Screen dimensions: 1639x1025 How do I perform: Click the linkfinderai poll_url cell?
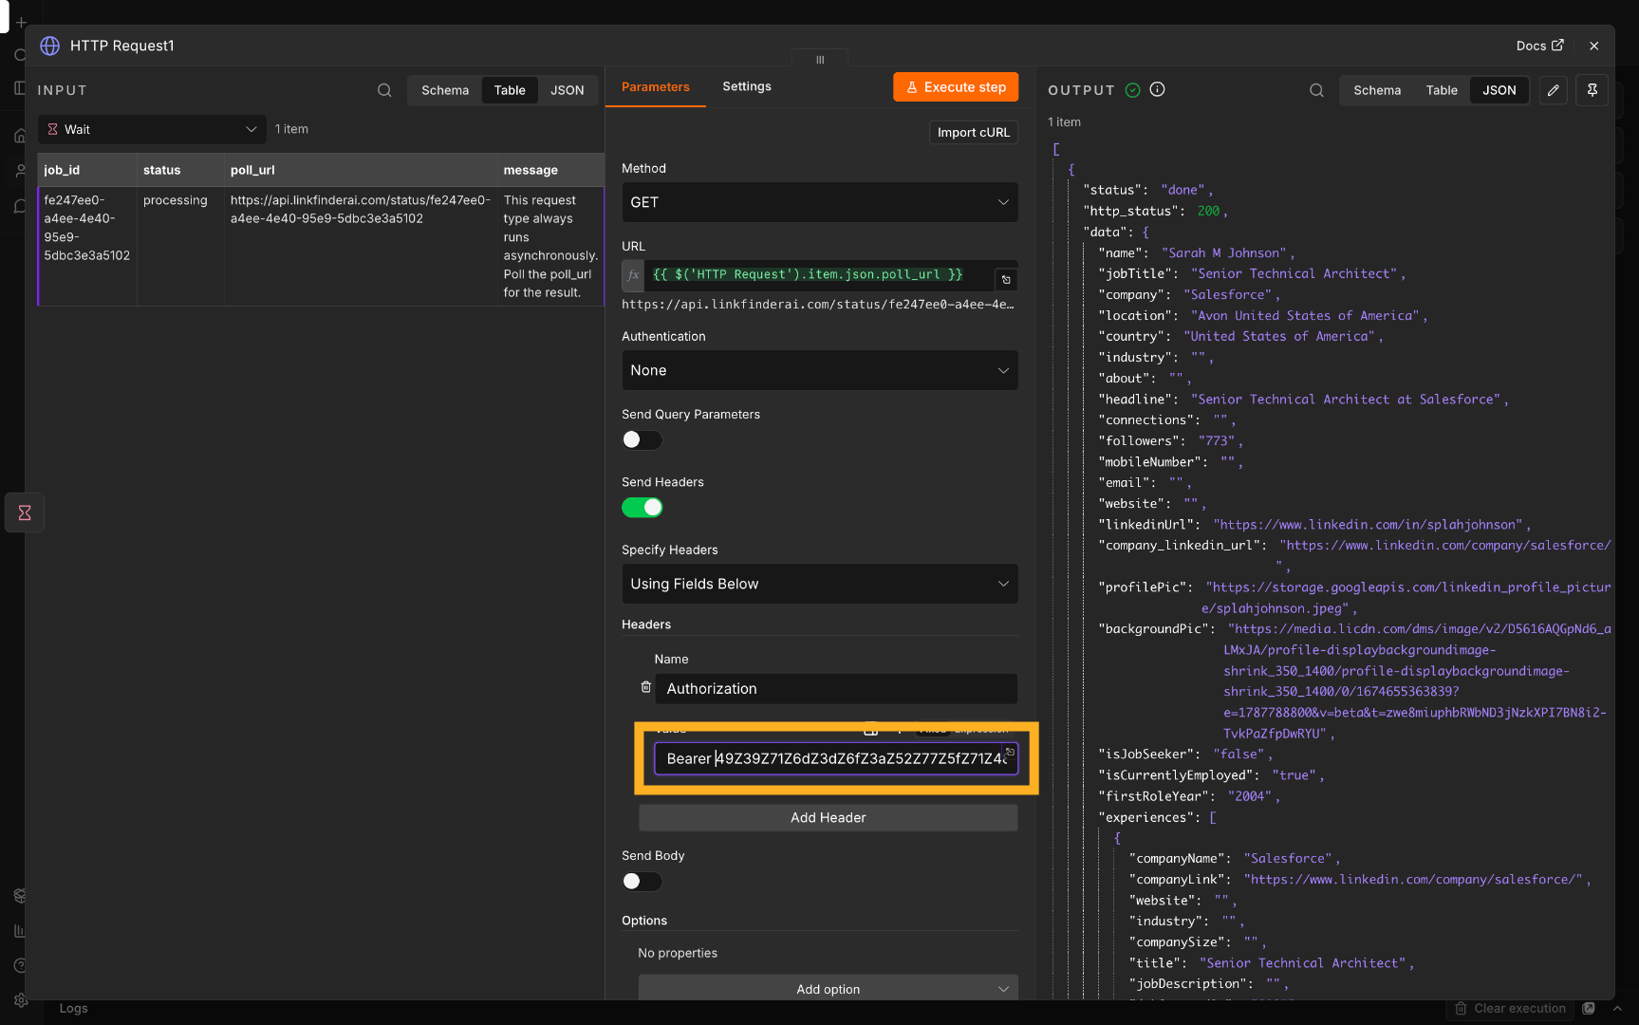(361, 247)
